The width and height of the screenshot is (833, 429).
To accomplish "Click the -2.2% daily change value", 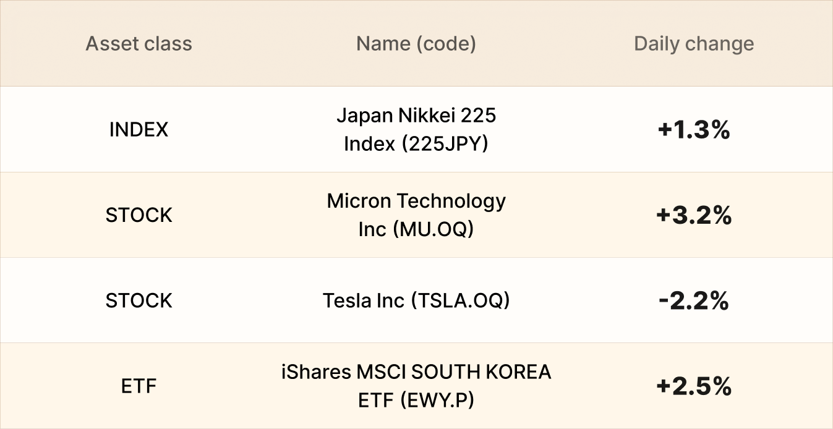I will click(694, 301).
